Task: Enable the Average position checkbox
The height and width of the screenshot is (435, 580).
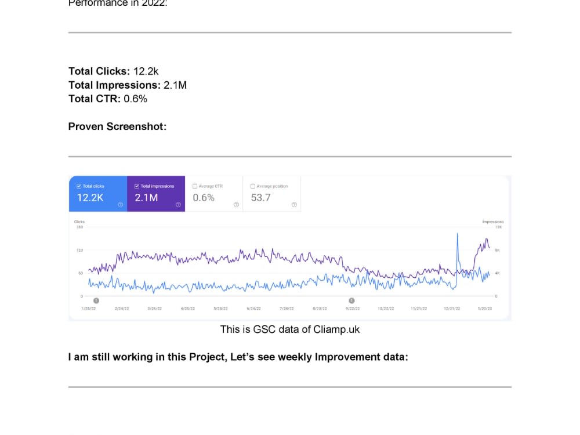Action: [253, 186]
